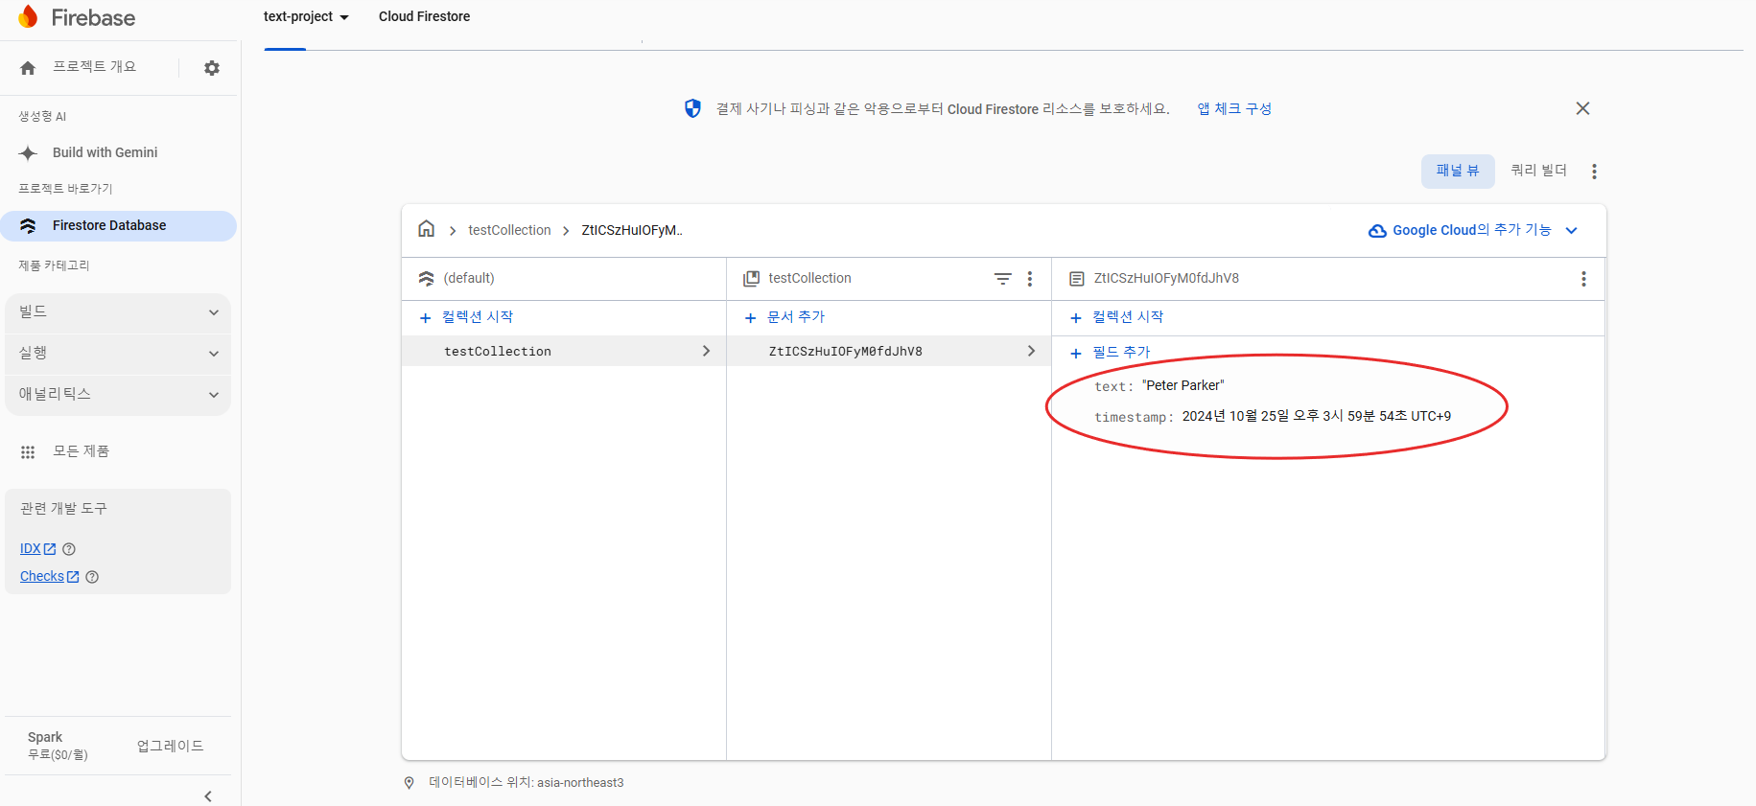Open 모든 제품 in sidebar
1756x806 pixels.
[x=81, y=451]
